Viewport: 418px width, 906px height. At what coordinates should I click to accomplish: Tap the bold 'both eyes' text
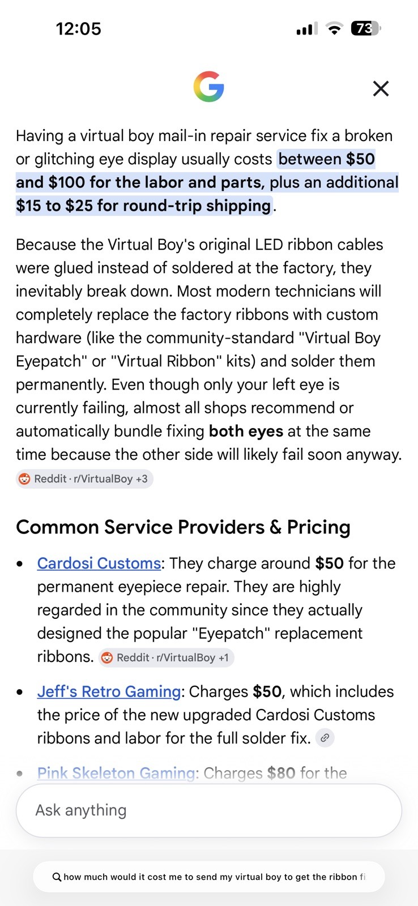246,431
